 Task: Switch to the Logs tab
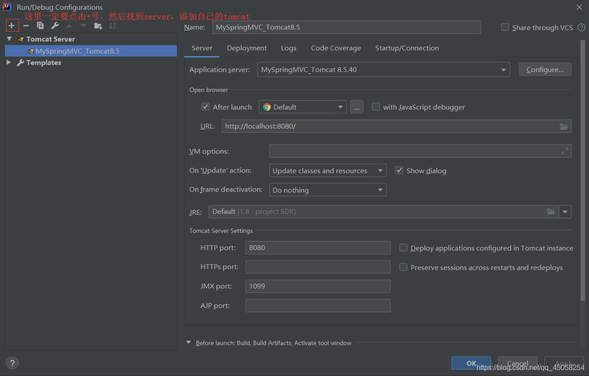click(289, 48)
